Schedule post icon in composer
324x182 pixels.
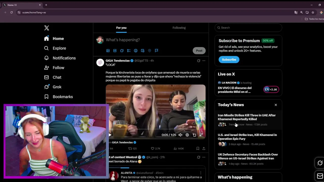point(143,51)
